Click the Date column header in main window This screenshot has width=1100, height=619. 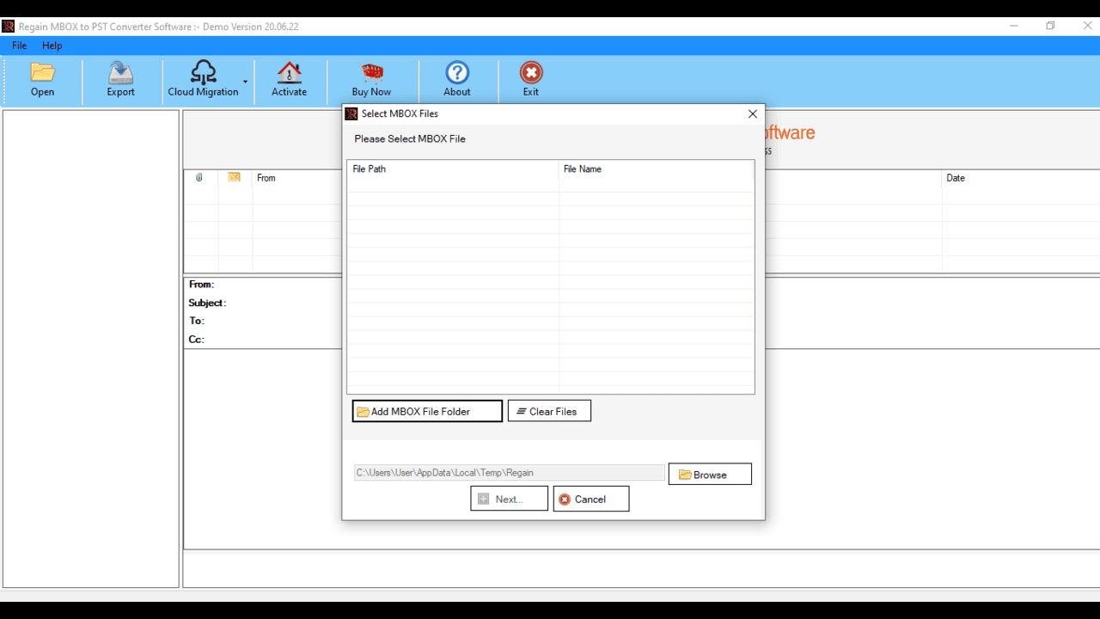tap(956, 178)
